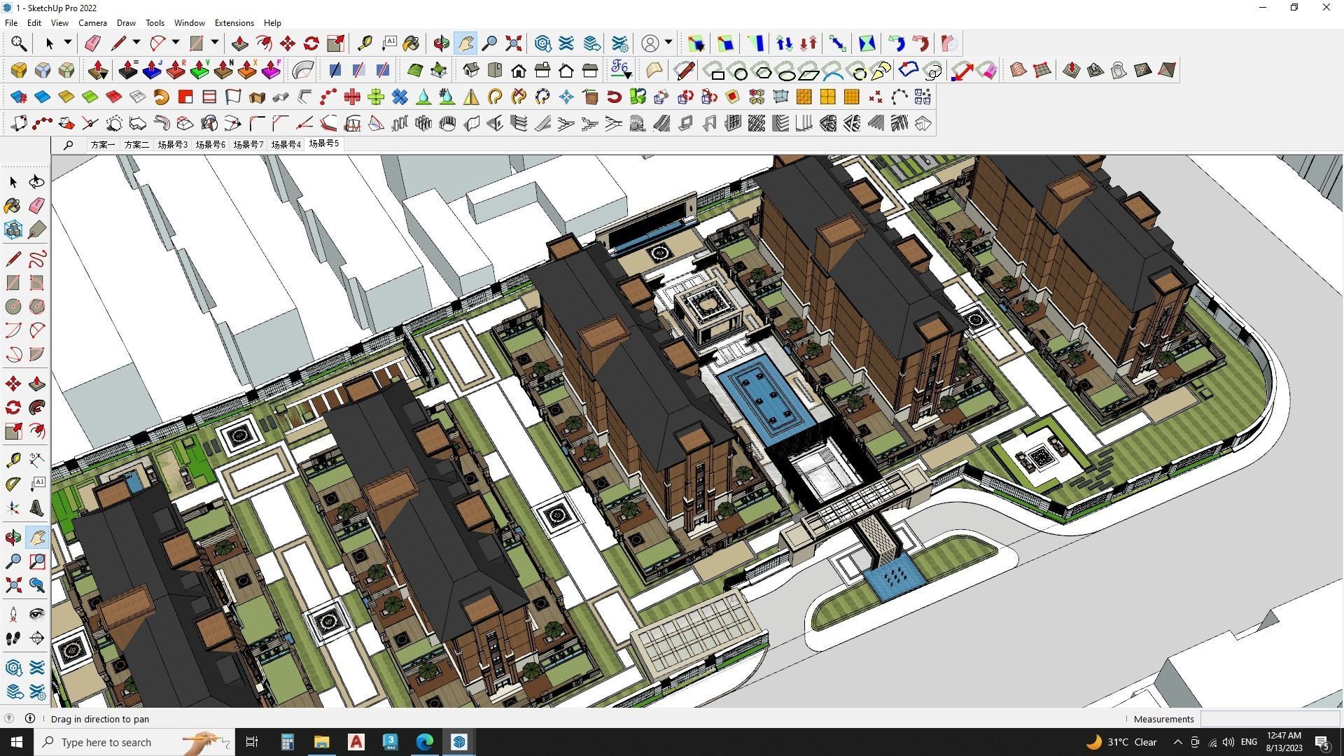The height and width of the screenshot is (756, 1344).
Task: Open the account profile dropdown arrow
Action: coord(668,43)
